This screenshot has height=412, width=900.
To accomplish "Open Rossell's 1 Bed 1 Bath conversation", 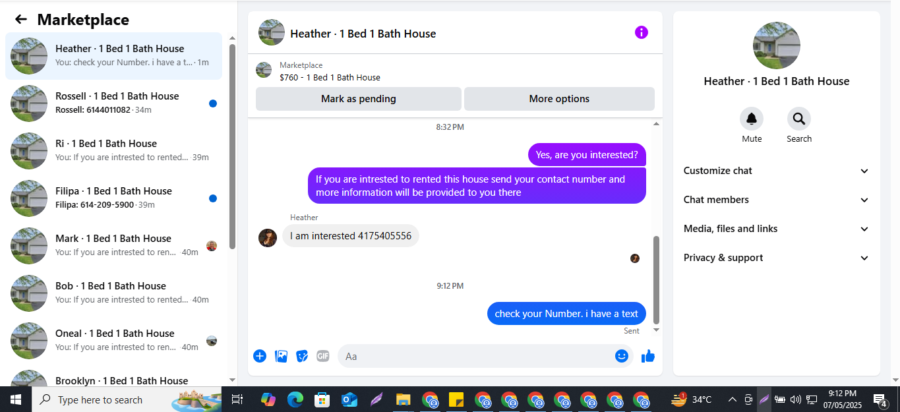I will [113, 103].
